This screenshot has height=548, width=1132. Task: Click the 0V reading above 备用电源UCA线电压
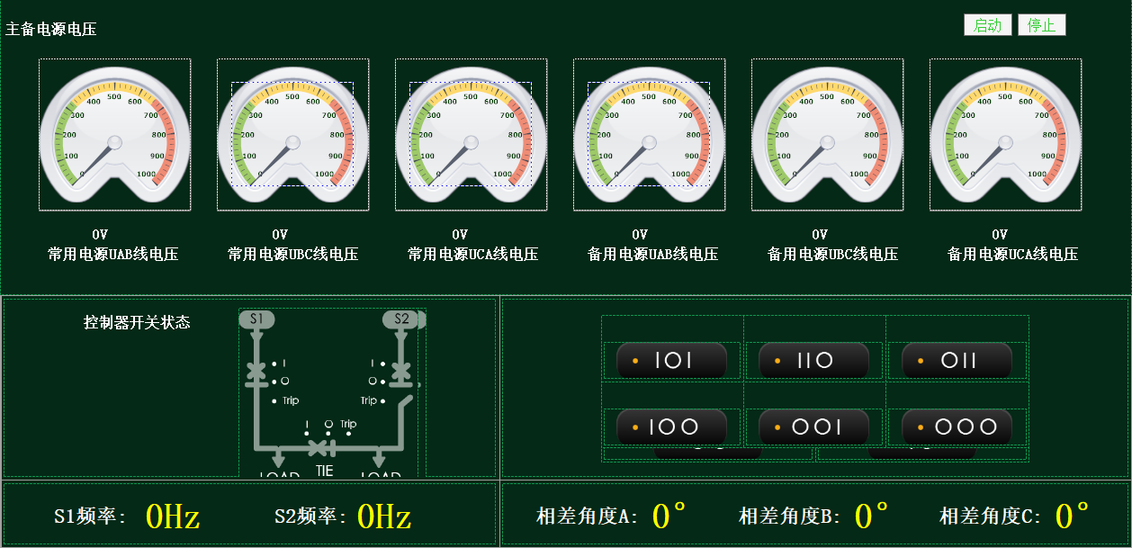(1000, 235)
